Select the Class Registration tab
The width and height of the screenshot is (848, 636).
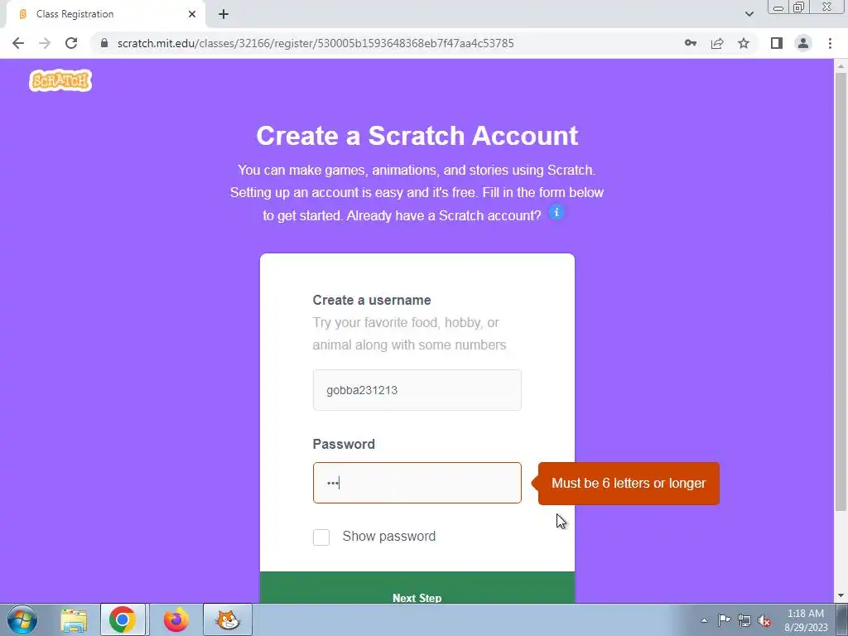105,14
